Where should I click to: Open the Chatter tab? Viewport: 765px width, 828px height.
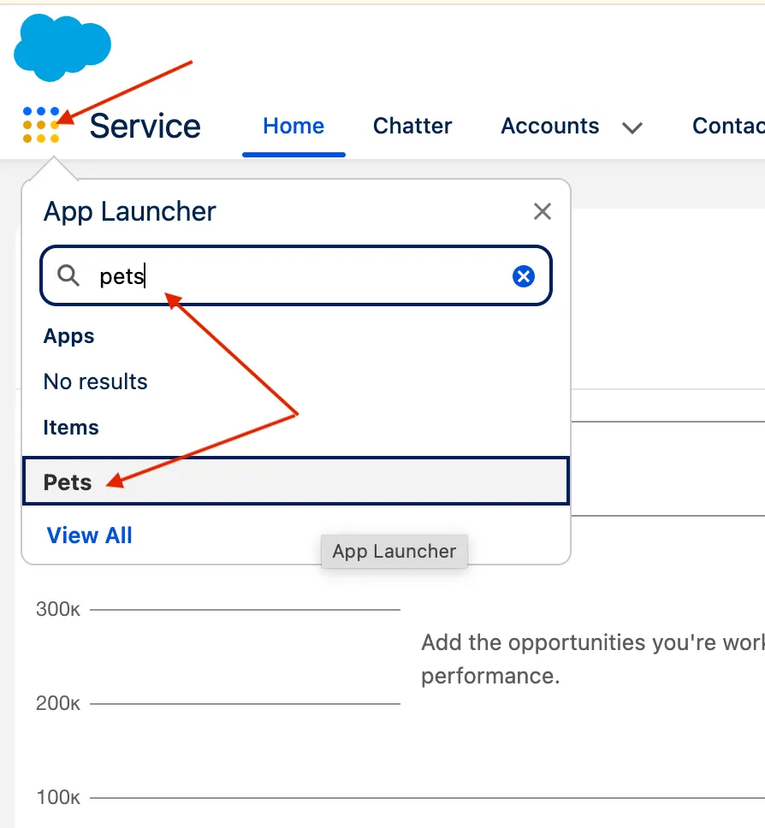point(412,126)
